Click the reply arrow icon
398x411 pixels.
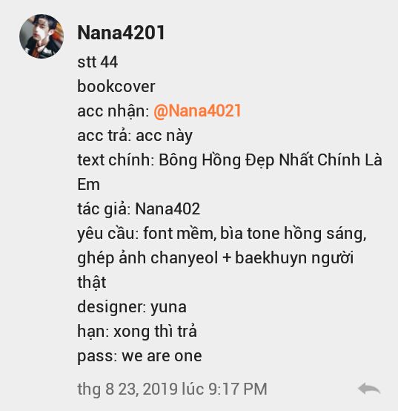(x=369, y=388)
